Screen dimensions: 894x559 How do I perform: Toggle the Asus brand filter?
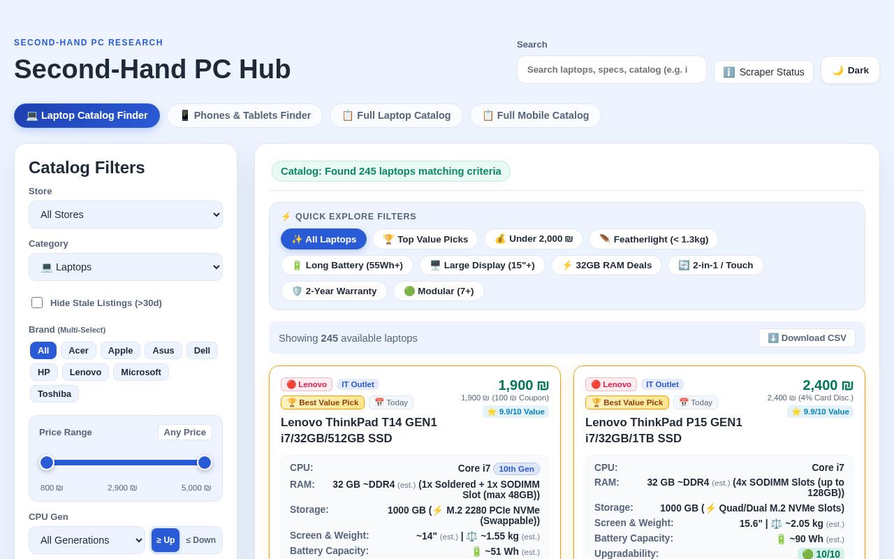(163, 351)
